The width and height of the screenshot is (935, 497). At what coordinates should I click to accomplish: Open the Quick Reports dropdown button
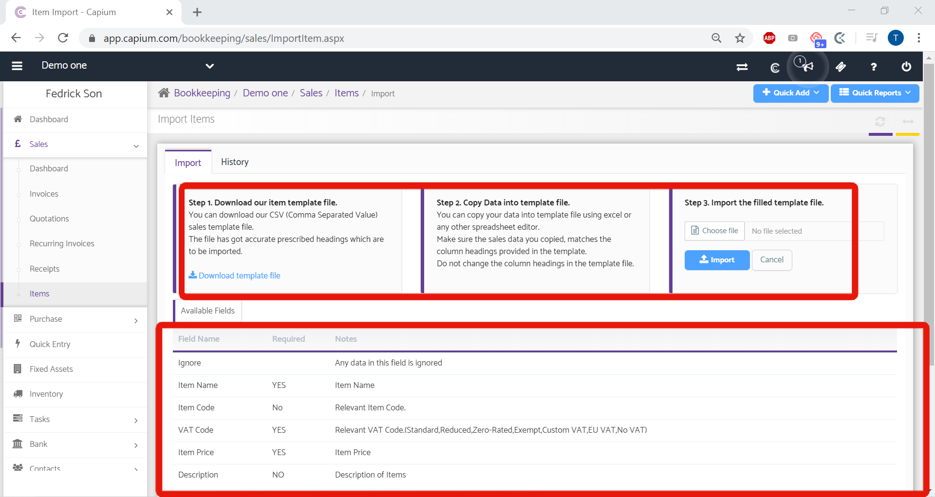pos(875,93)
